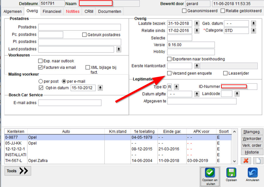The image size is (264, 187).
Task: Uncheck Facturen via email checkbox
Action: [41, 67]
